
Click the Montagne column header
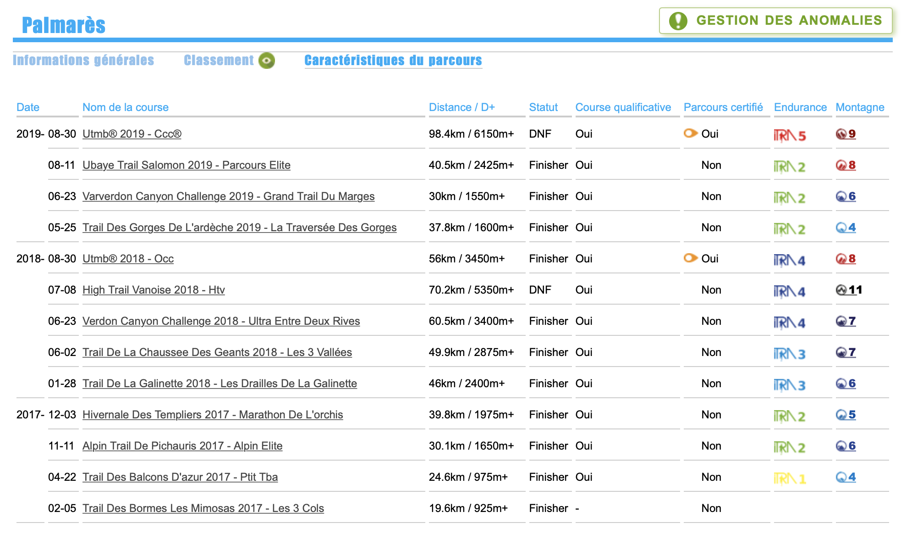pos(860,107)
